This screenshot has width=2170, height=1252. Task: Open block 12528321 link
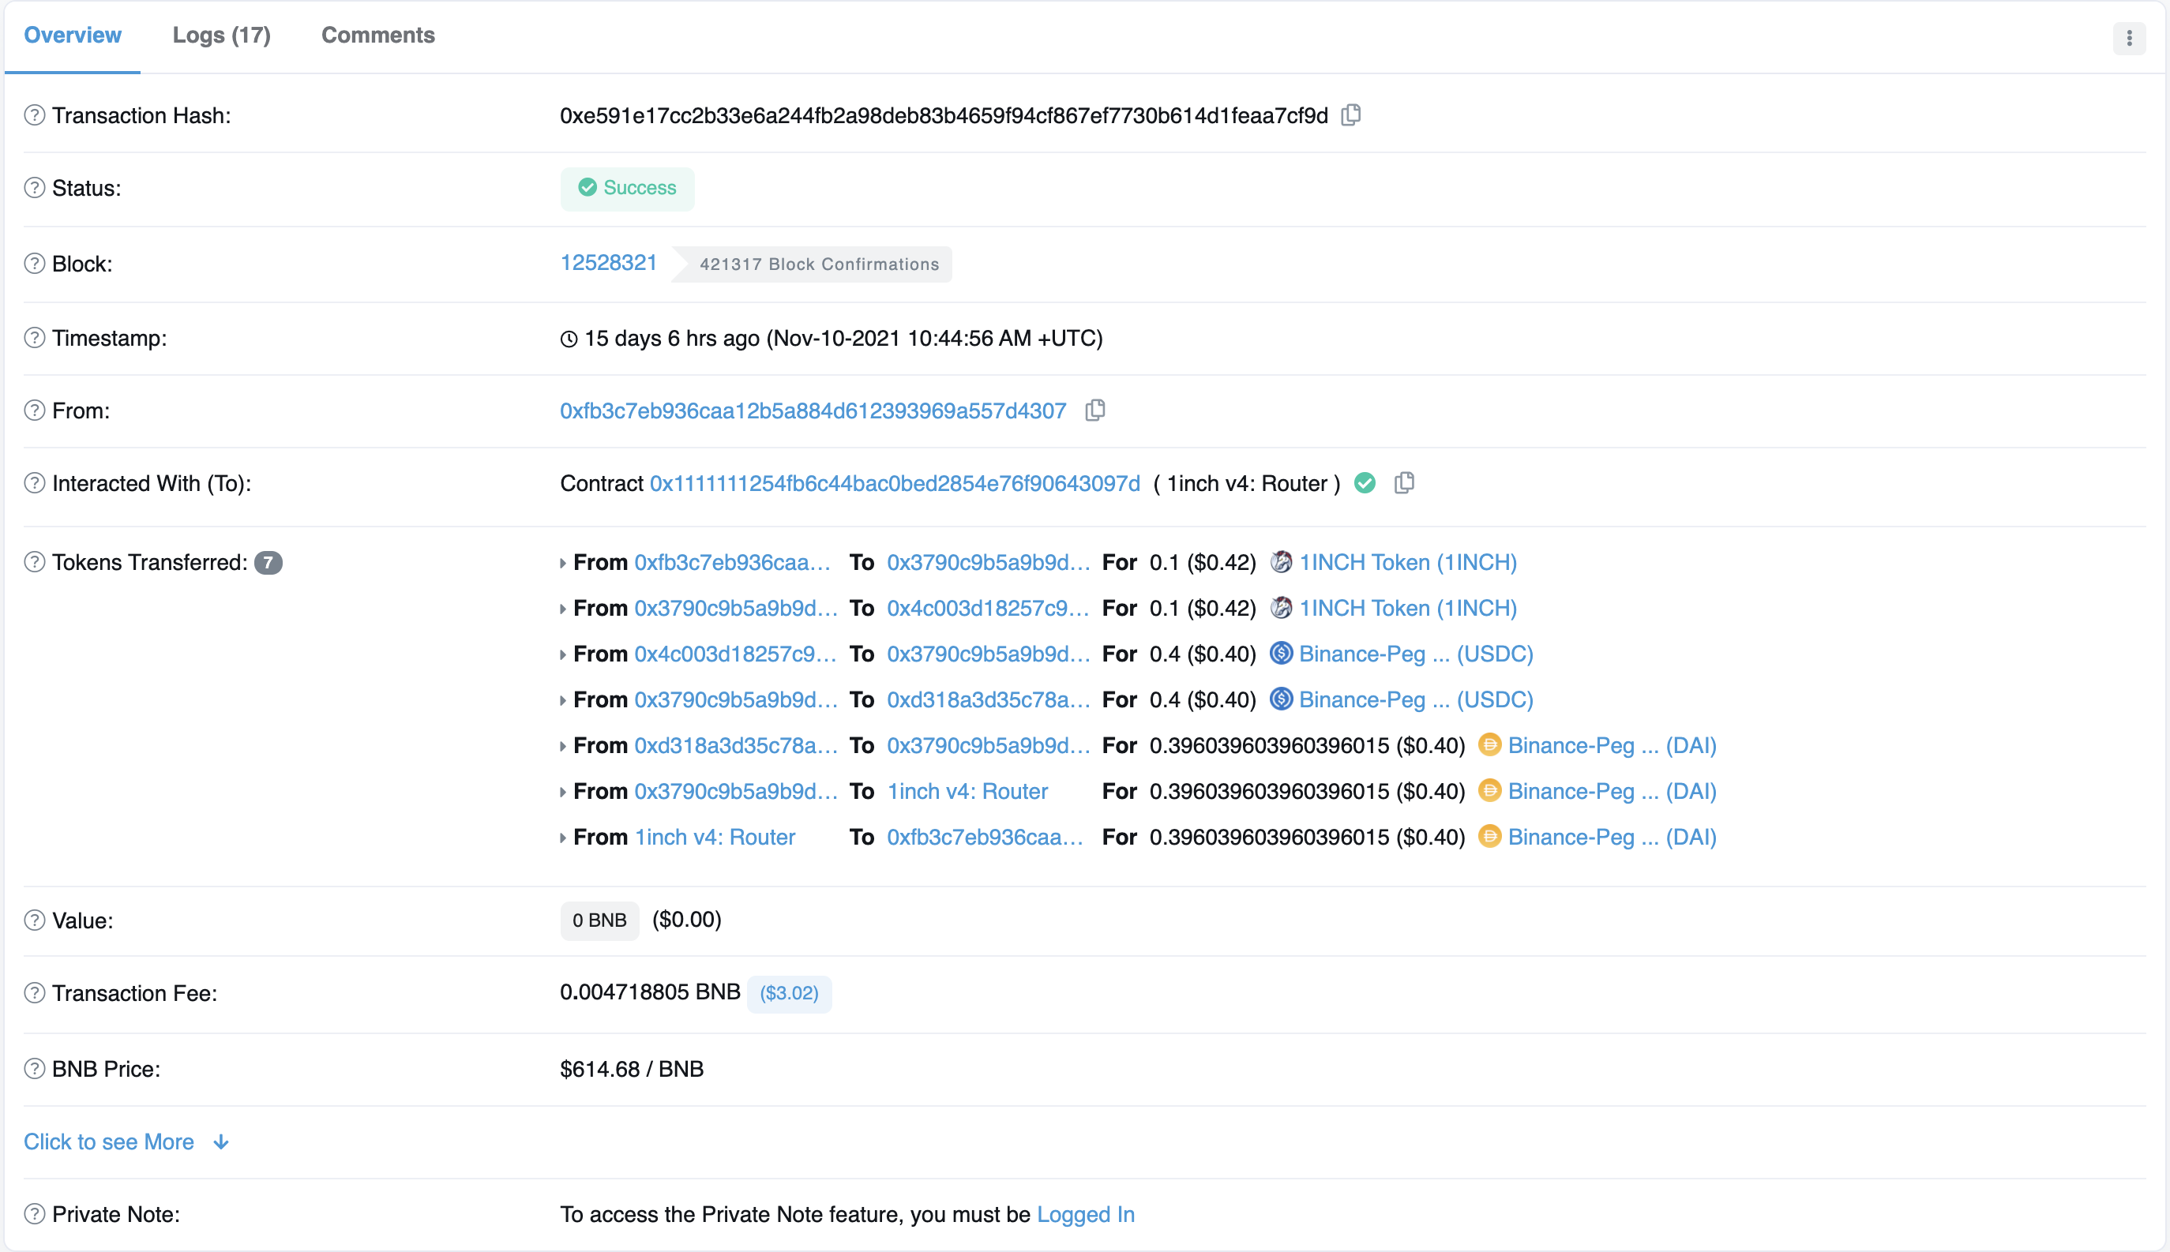coord(609,263)
